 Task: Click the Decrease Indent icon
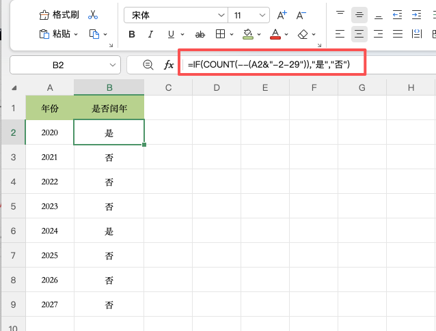coord(397,15)
